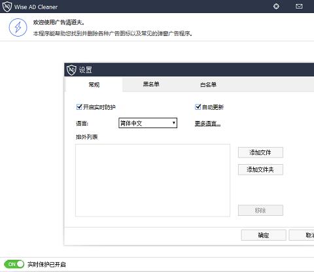Click the 添加文件夹 button
The image size is (314, 272).
tap(260, 169)
